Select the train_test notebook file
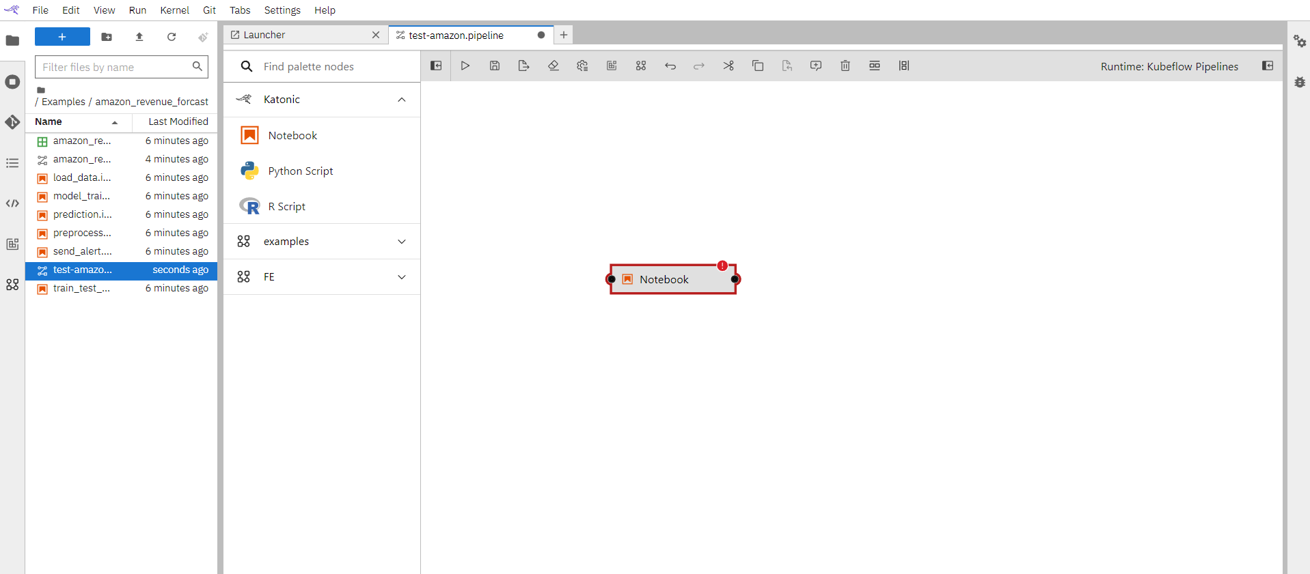Viewport: 1310px width, 574px height. 122,288
